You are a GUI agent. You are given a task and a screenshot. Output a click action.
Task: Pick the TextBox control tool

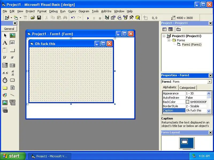pyautogui.click(x=12, y=43)
